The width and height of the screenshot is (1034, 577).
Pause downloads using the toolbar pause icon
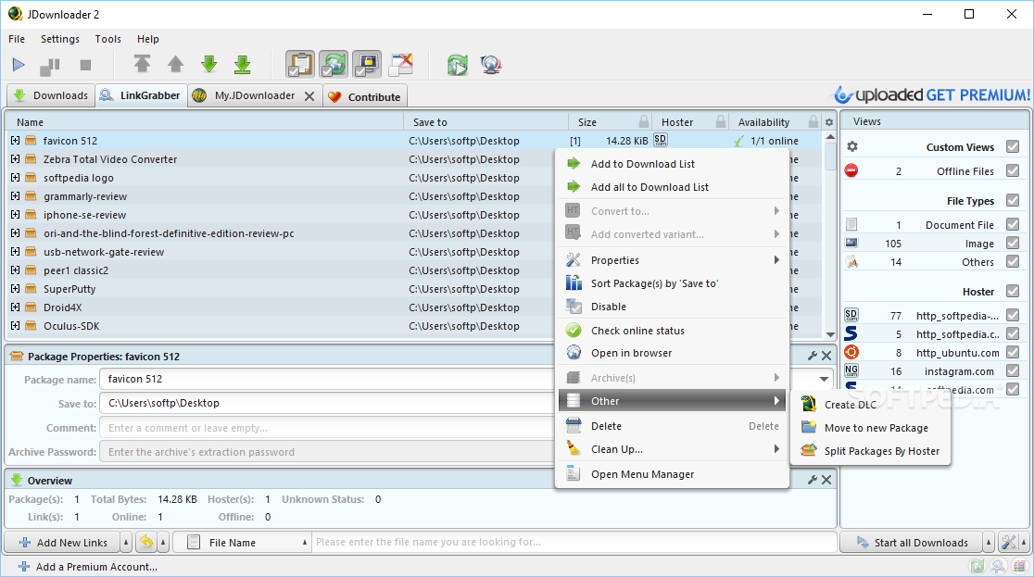[x=50, y=65]
